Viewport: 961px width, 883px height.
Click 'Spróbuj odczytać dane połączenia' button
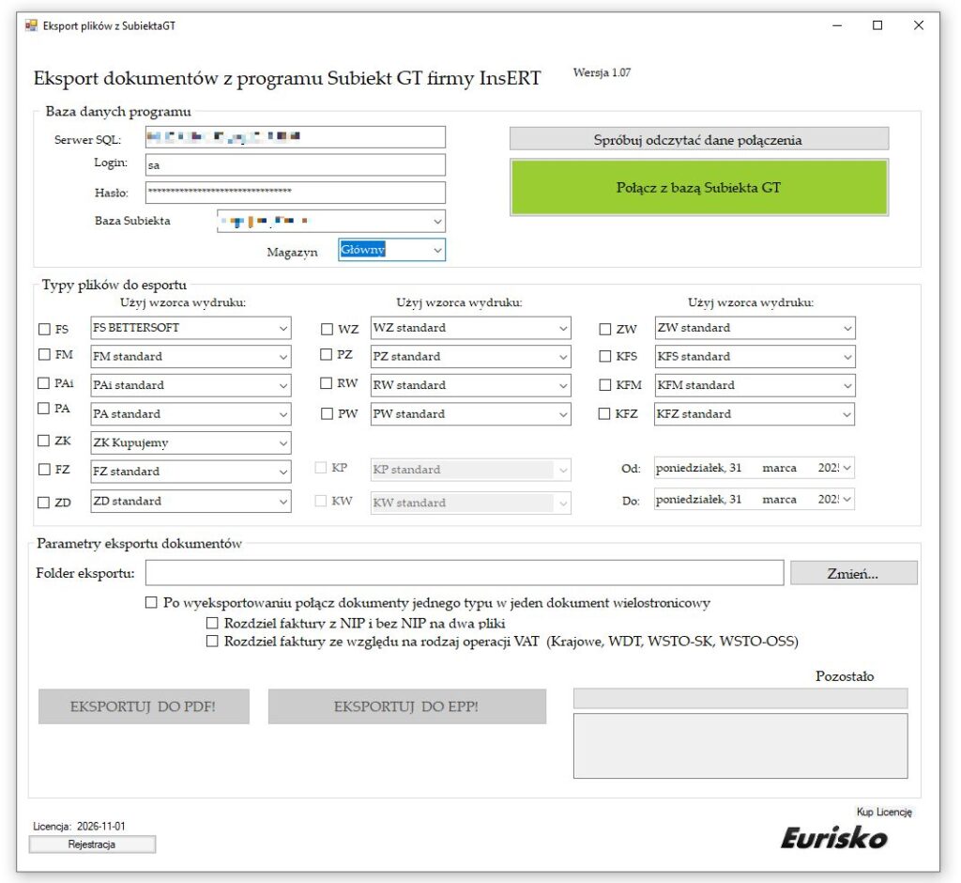pyautogui.click(x=698, y=139)
